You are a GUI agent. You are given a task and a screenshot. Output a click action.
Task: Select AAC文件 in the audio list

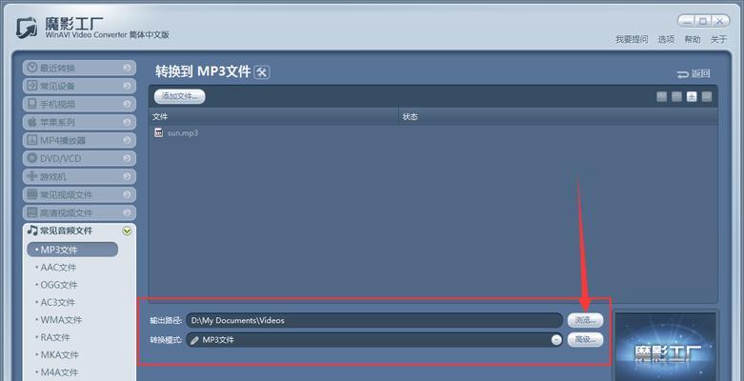point(58,268)
